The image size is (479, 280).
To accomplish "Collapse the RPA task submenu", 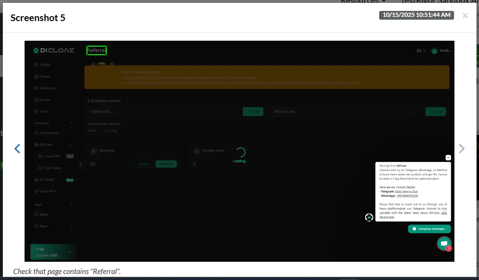I will 71,145.
